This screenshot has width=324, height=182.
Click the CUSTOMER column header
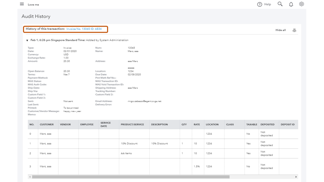[47, 124]
